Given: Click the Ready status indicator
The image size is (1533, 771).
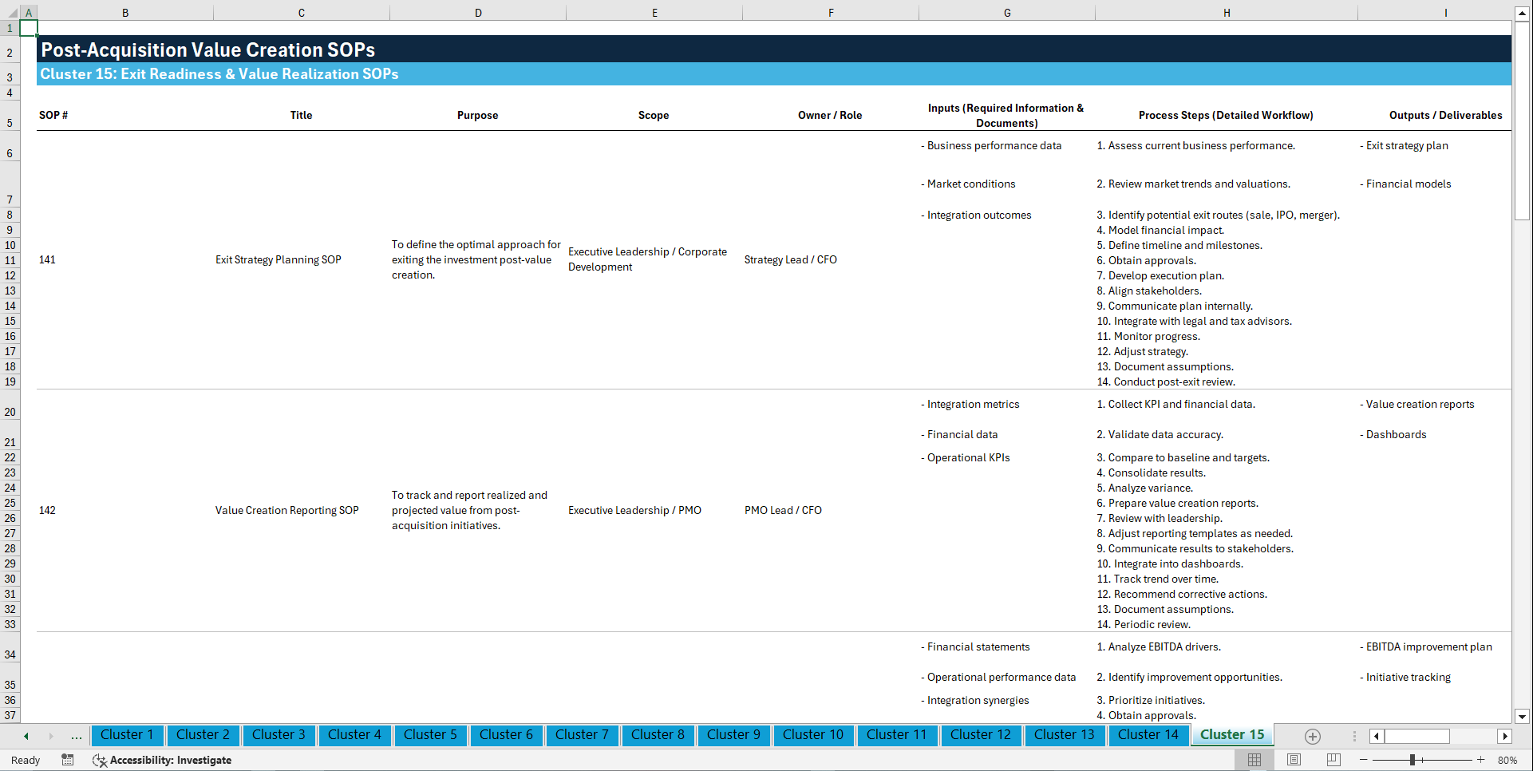Looking at the screenshot, I should (25, 760).
